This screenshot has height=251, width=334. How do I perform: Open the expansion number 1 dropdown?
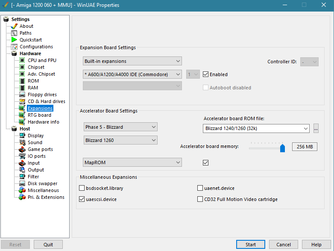point(193,74)
